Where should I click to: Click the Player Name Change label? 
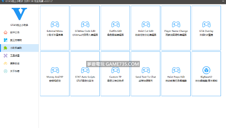pyautogui.click(x=176, y=31)
